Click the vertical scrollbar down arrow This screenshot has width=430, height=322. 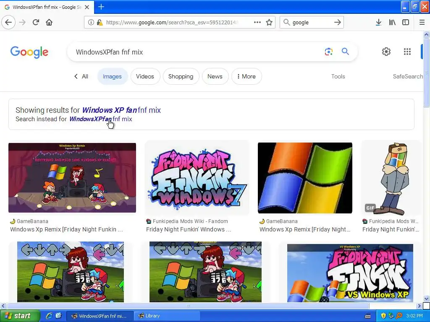(x=426, y=299)
